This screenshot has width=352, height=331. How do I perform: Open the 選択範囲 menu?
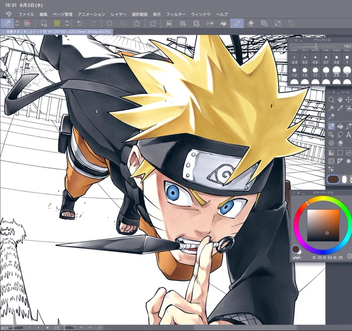click(140, 14)
